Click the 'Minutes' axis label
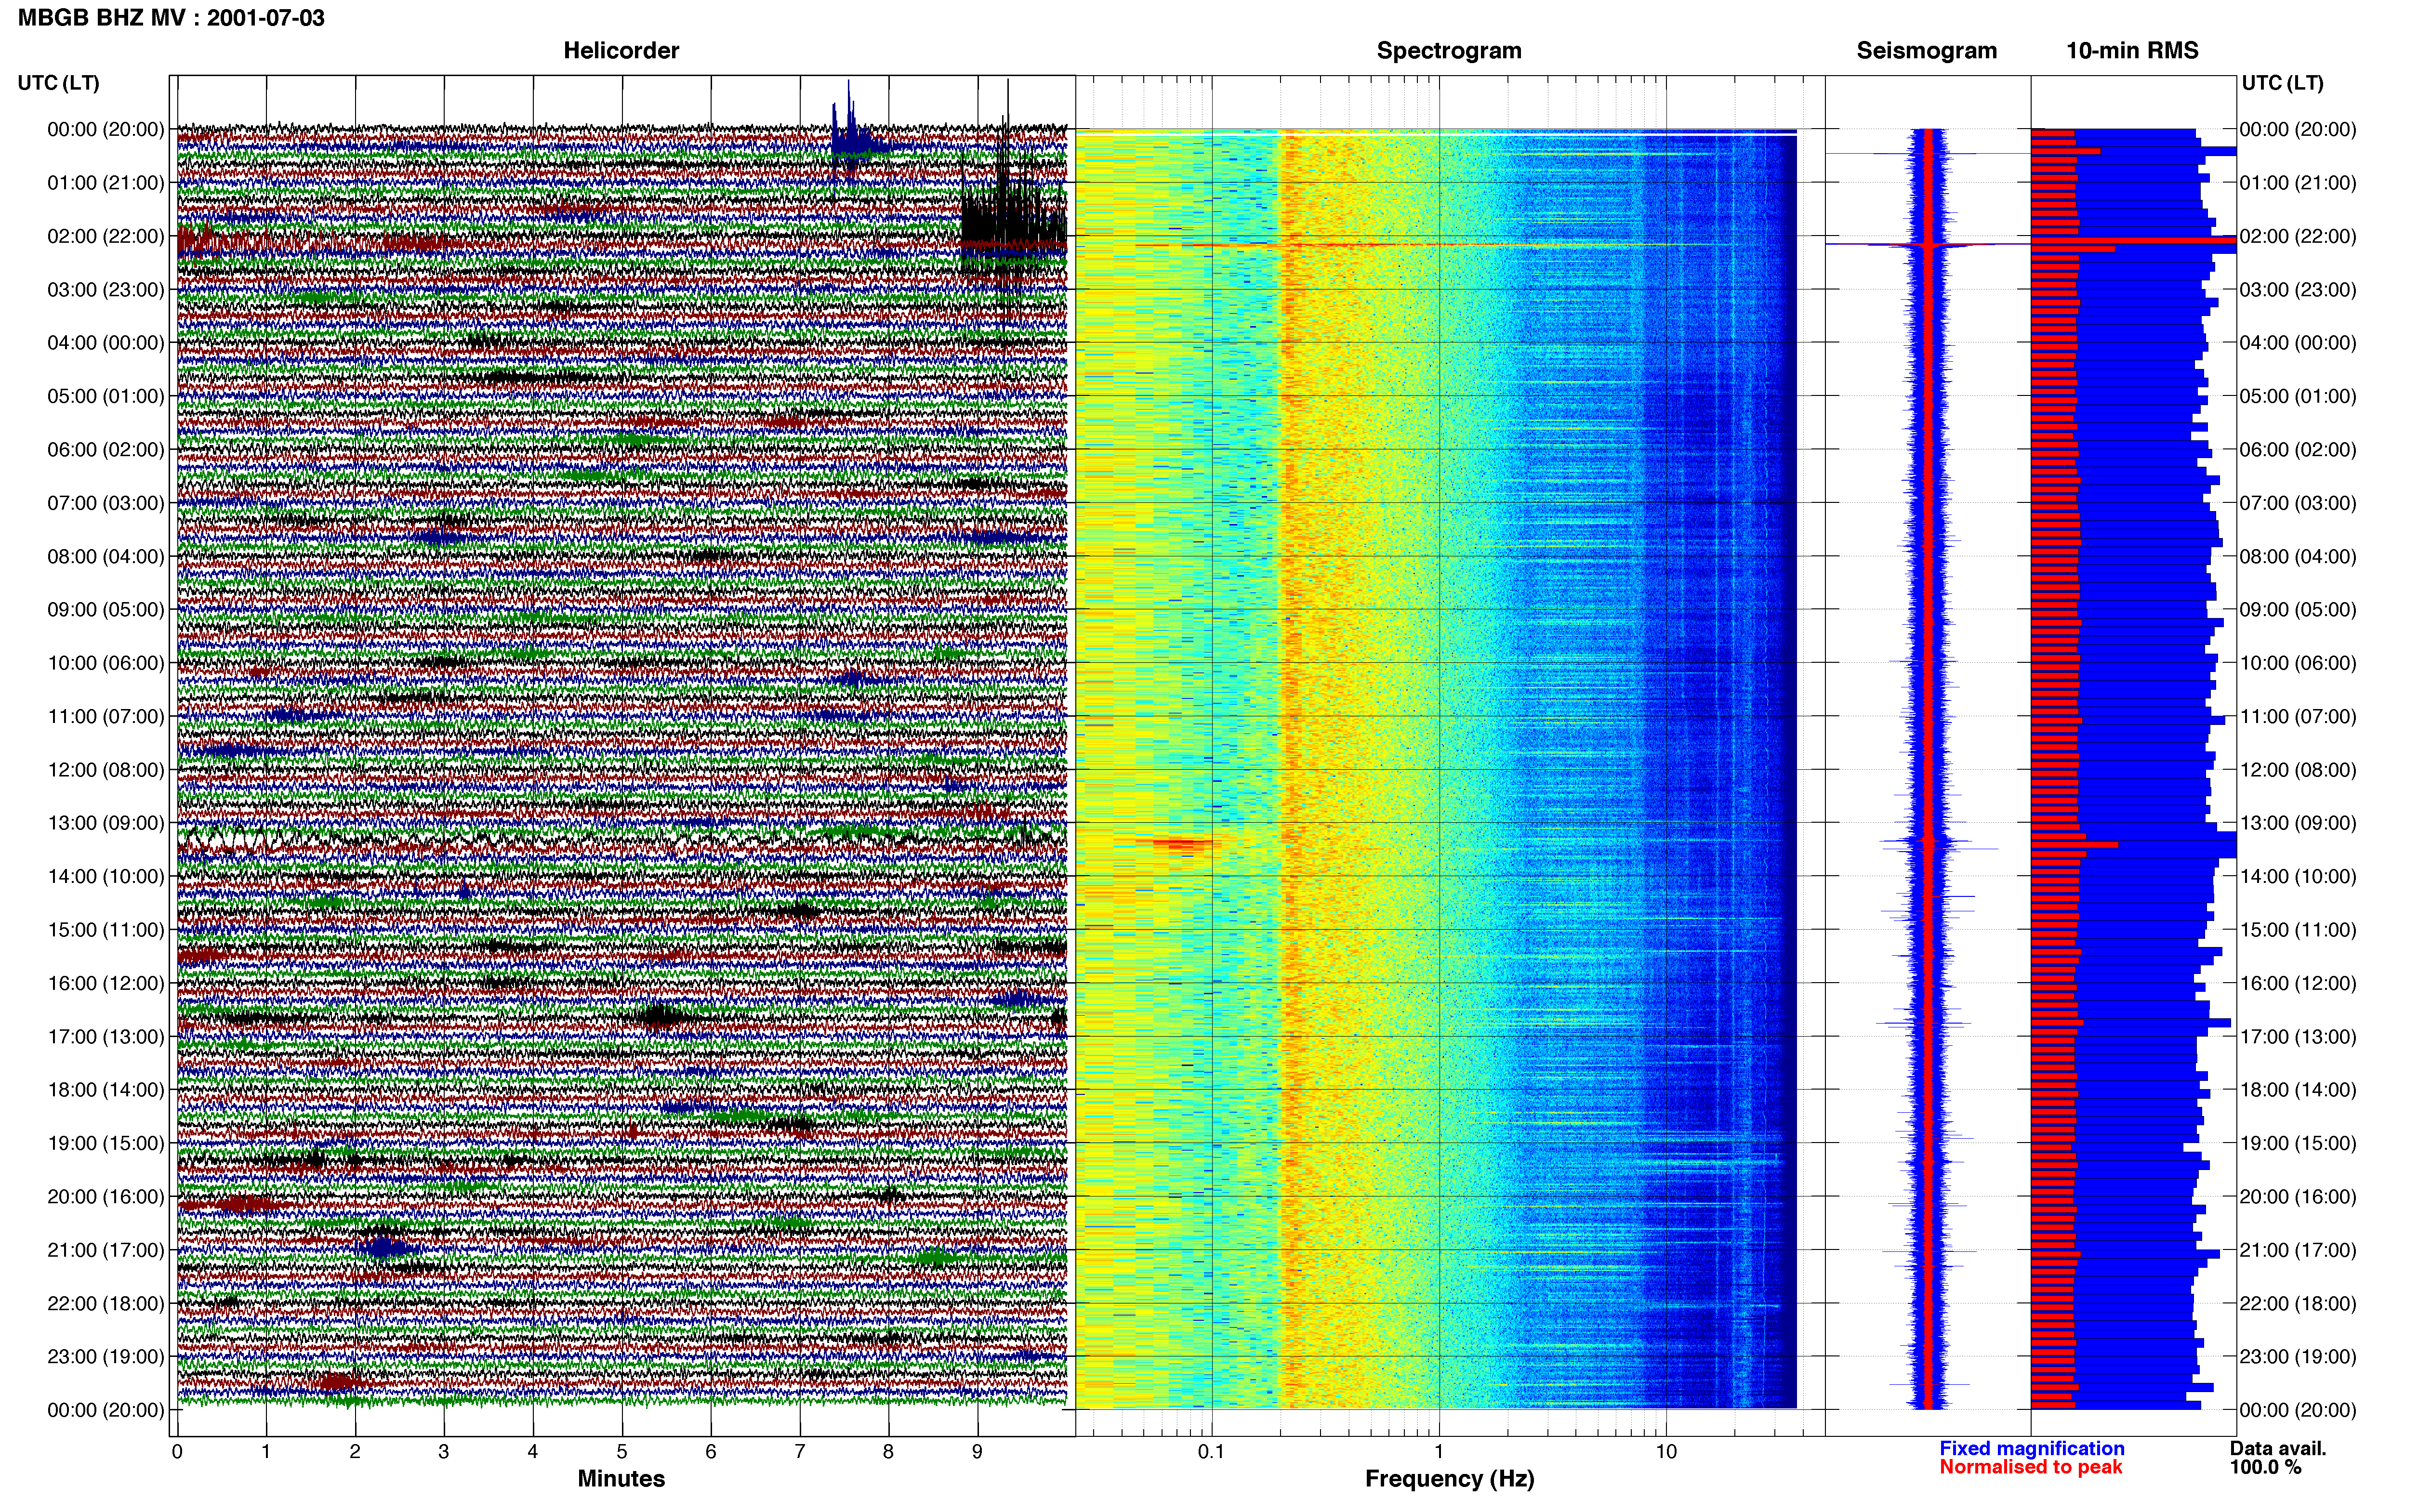Viewport: 2418px width, 1512px height. (x=621, y=1478)
